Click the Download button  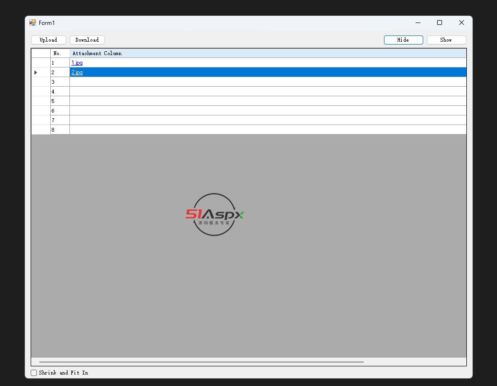pyautogui.click(x=87, y=40)
